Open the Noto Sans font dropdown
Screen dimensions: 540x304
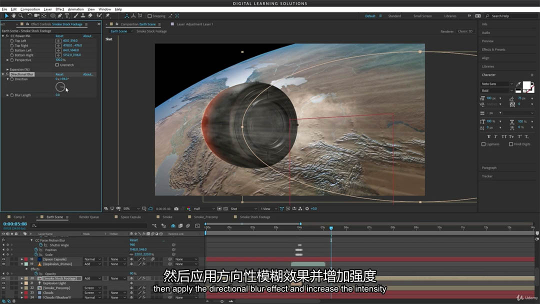pos(497,84)
